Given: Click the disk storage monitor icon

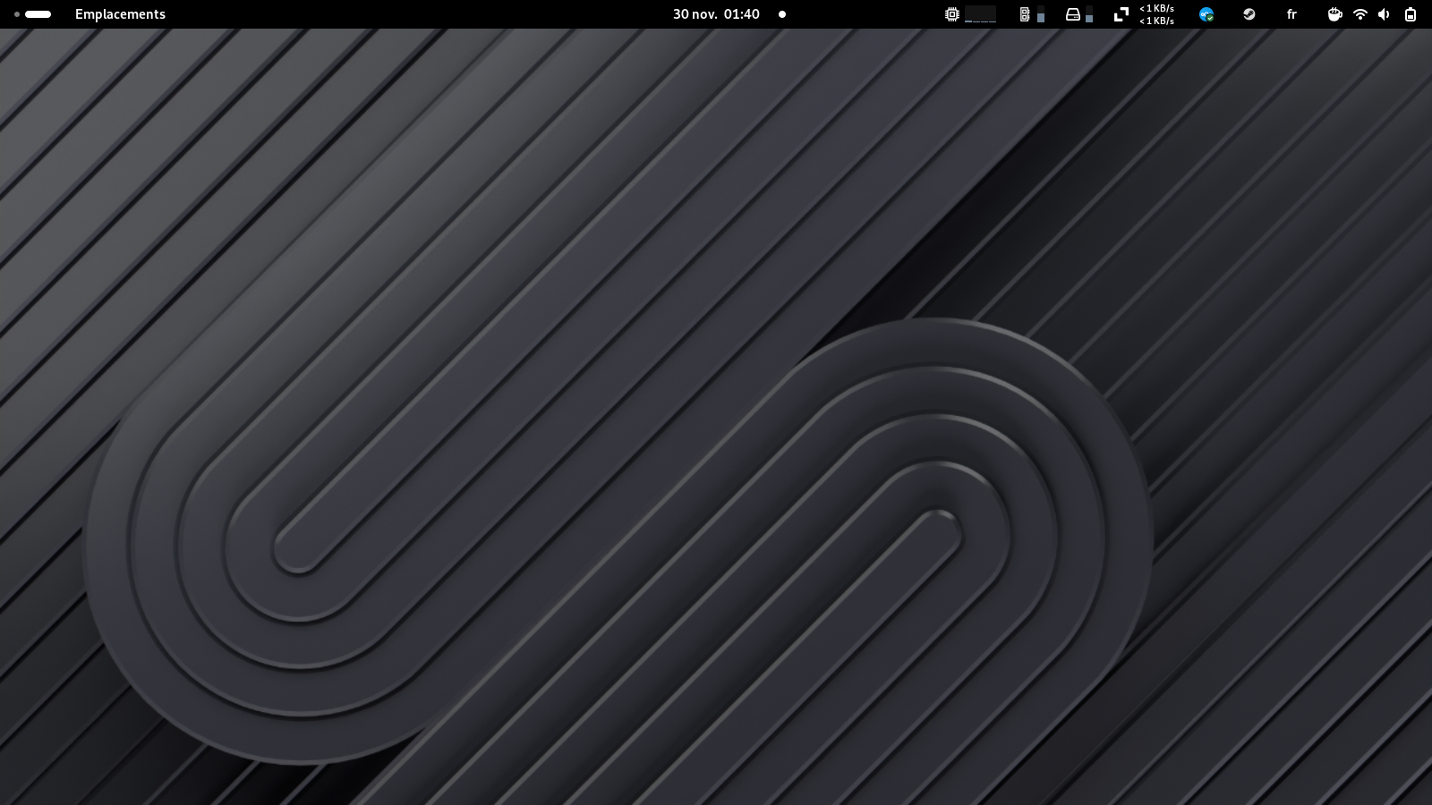Looking at the screenshot, I should [x=1072, y=14].
